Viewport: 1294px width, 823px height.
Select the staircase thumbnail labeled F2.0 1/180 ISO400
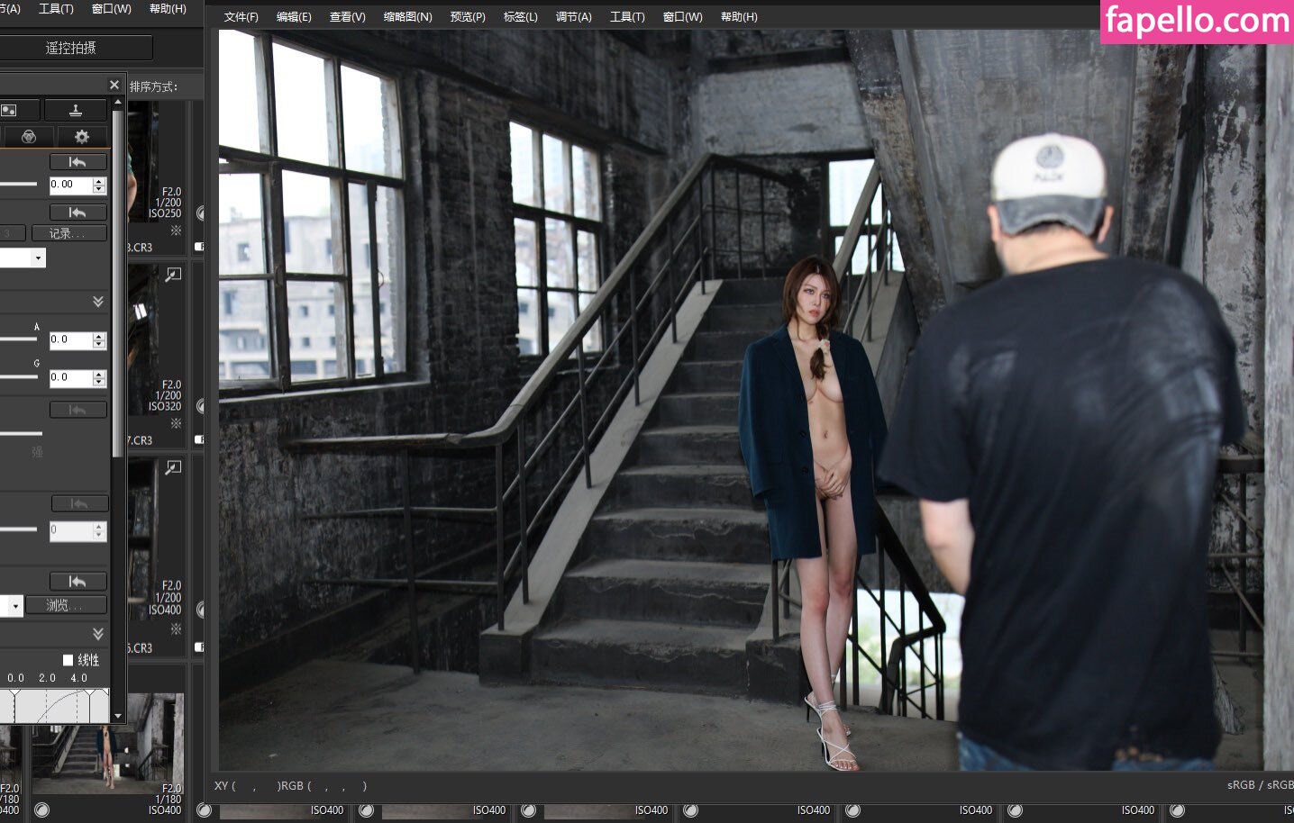(107, 743)
